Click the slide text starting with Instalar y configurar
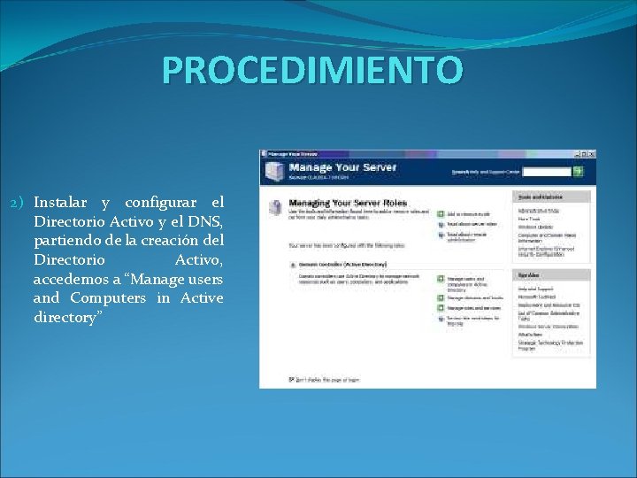 [128, 259]
